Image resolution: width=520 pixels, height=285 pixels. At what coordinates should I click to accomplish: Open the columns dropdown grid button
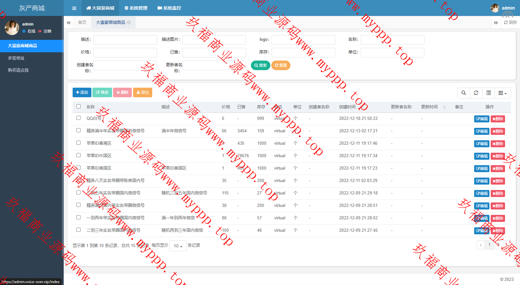pyautogui.click(x=502, y=93)
